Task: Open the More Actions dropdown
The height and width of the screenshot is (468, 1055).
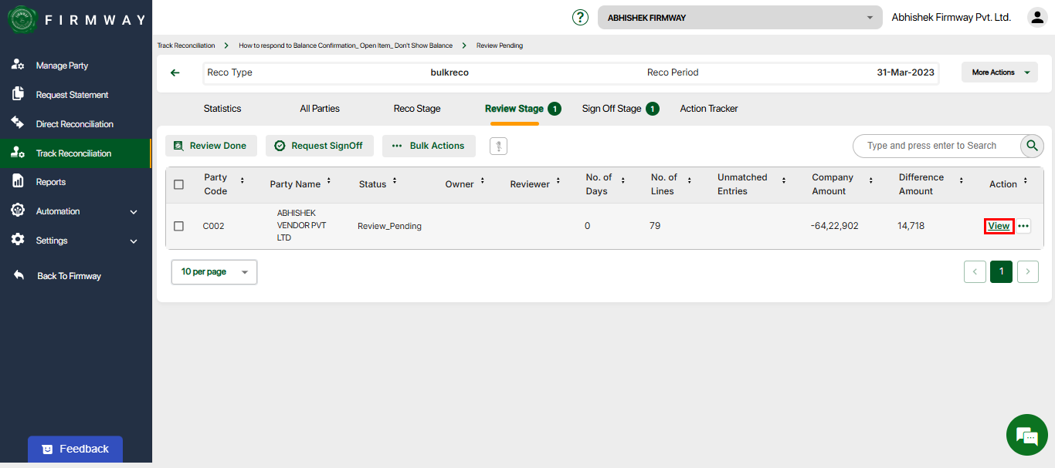Action: pos(999,72)
